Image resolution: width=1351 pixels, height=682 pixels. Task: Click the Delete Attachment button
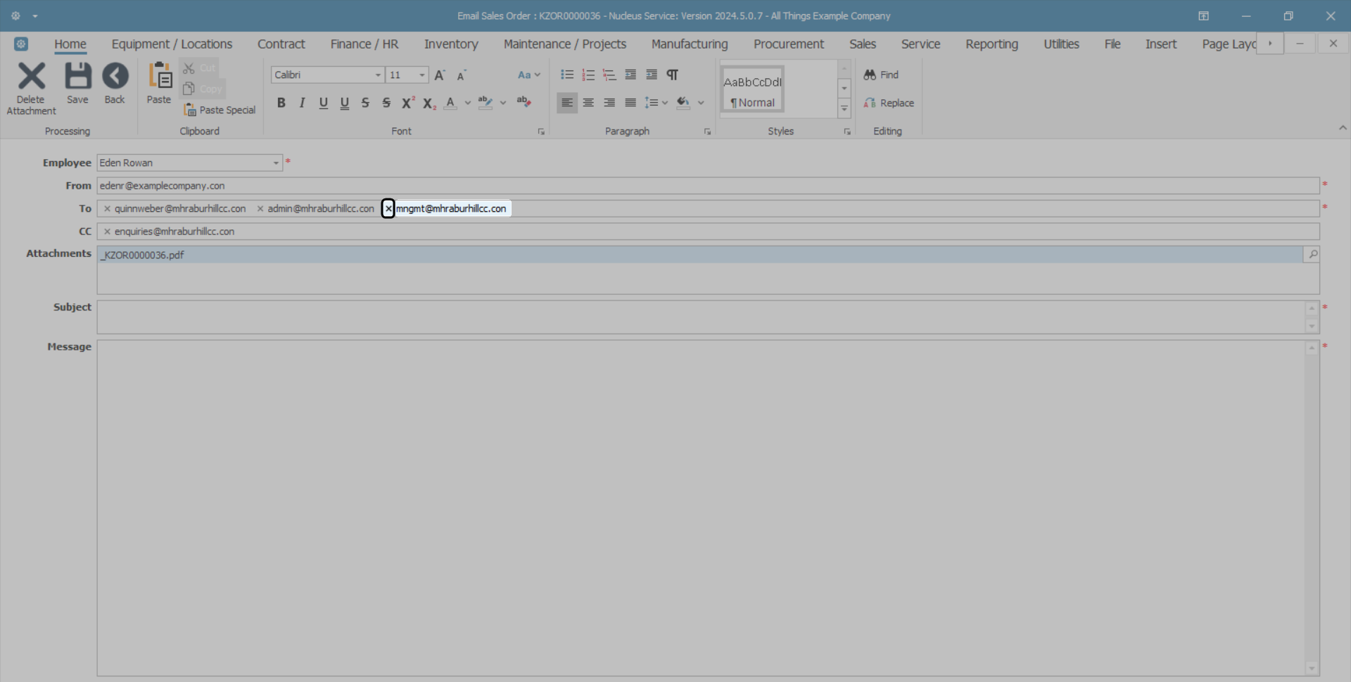[x=31, y=89]
